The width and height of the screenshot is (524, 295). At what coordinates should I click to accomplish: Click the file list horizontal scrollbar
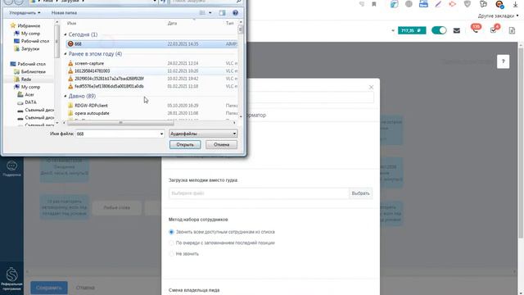click(x=120, y=123)
